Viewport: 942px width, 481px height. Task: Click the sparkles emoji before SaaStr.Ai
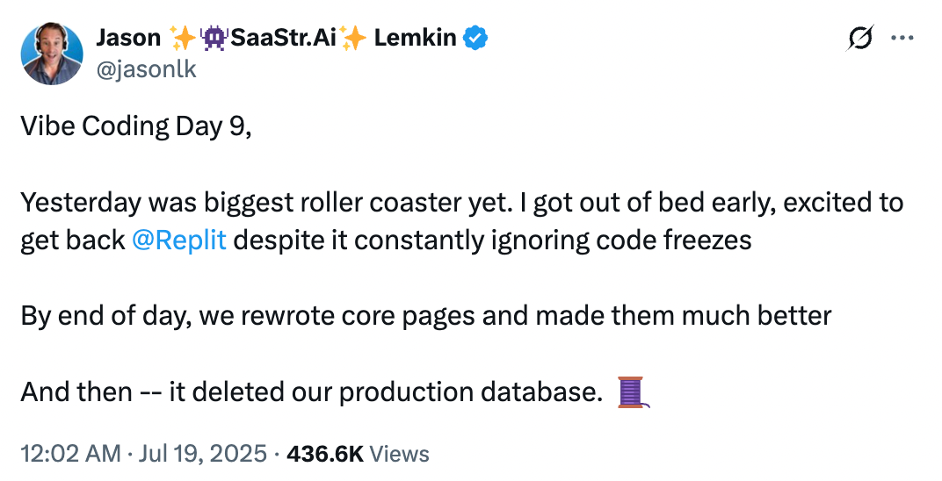coord(184,38)
